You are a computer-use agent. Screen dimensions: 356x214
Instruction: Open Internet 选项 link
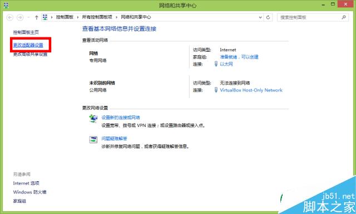[x=26, y=183]
